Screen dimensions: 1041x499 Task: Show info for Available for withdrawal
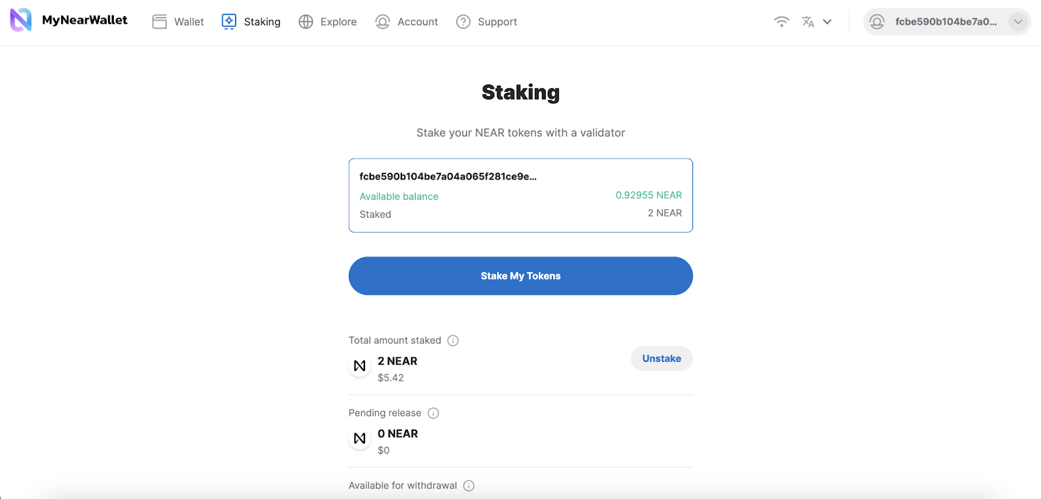pos(469,485)
